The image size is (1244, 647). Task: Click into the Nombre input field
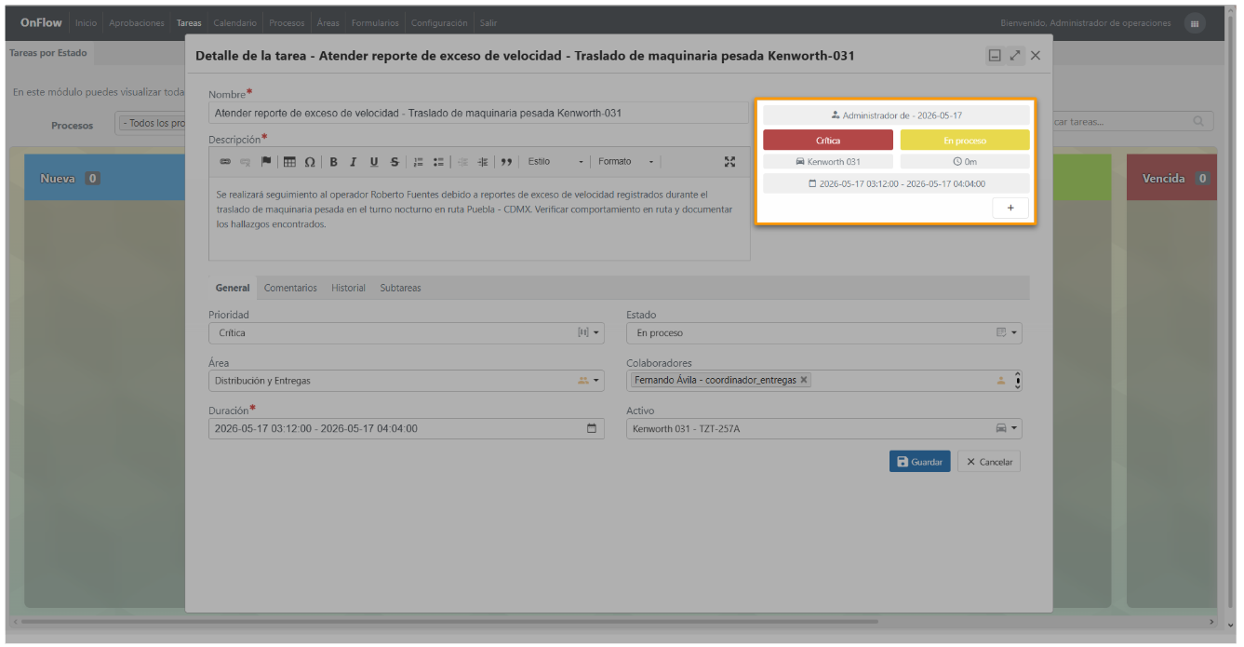478,113
